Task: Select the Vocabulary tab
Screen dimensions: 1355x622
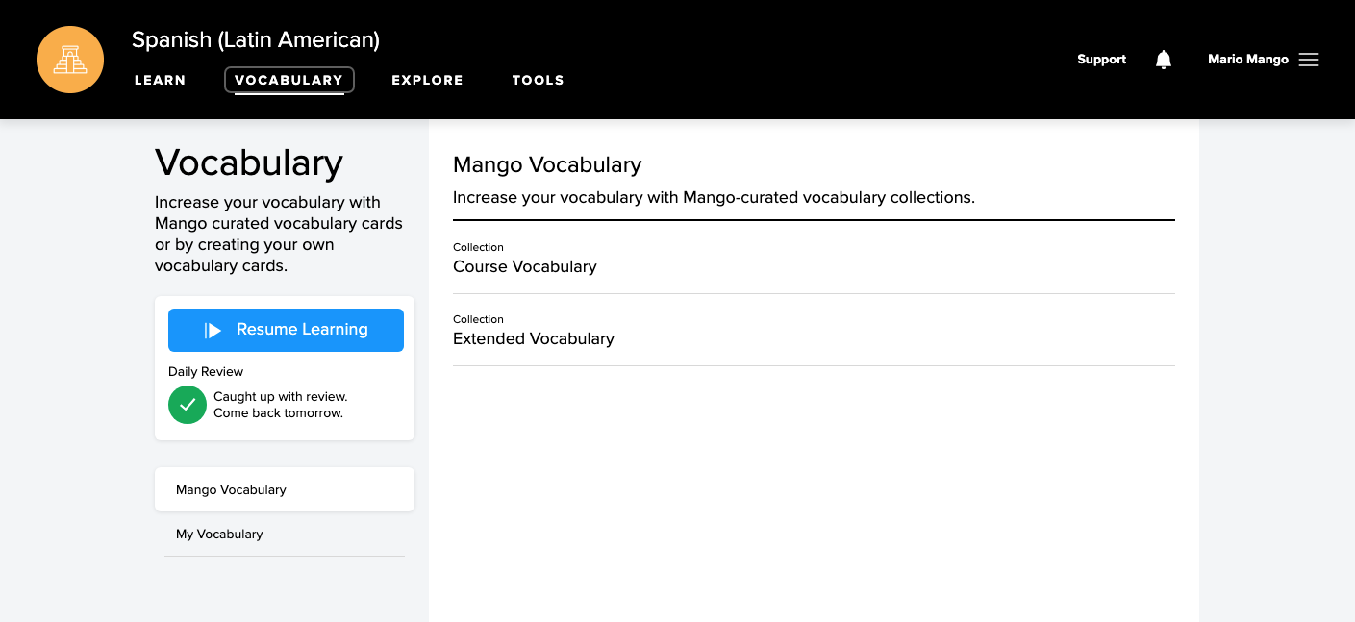Action: [289, 80]
